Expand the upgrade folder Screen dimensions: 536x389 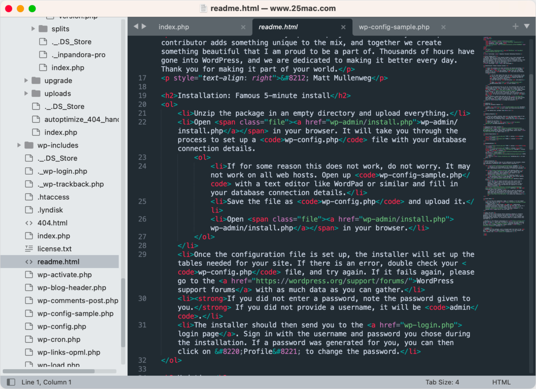(26, 81)
